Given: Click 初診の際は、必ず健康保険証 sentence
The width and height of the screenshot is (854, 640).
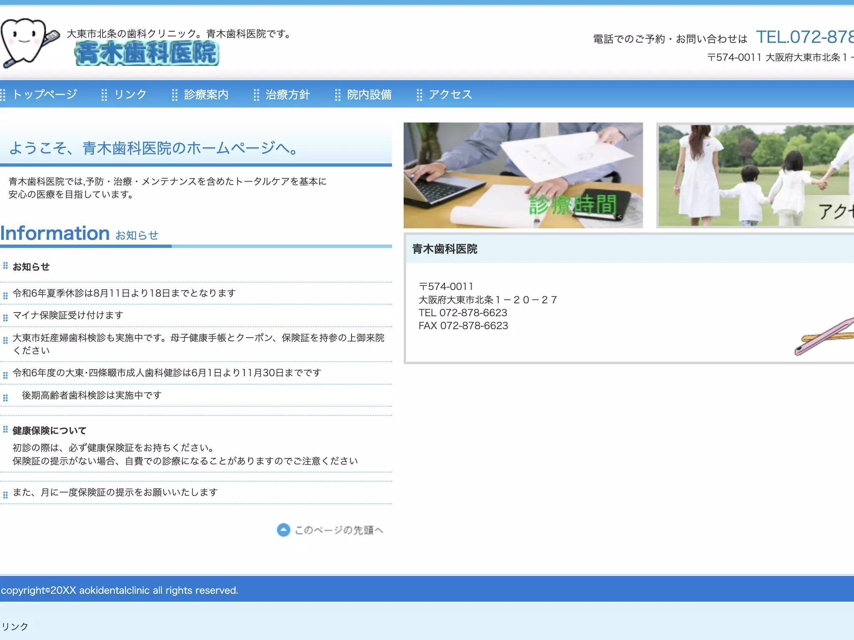Looking at the screenshot, I should 114,447.
